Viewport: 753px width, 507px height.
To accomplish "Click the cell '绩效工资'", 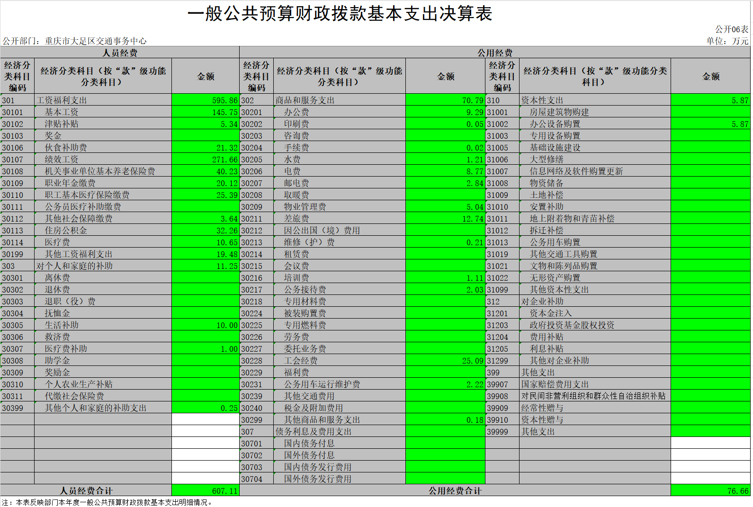I will point(103,159).
